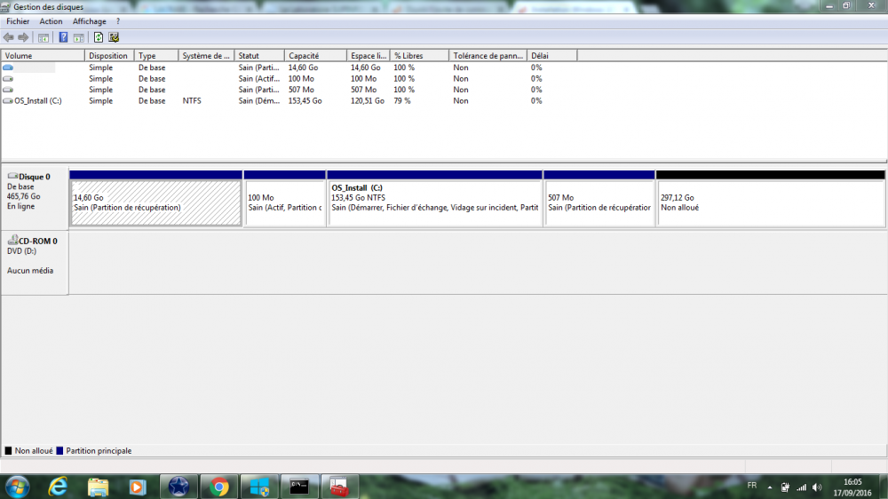888x499 pixels.
Task: Sort by the Système de fichiers column header
Action: (206, 56)
